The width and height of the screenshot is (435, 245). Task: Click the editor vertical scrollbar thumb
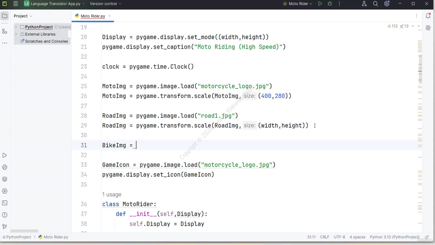[420, 69]
